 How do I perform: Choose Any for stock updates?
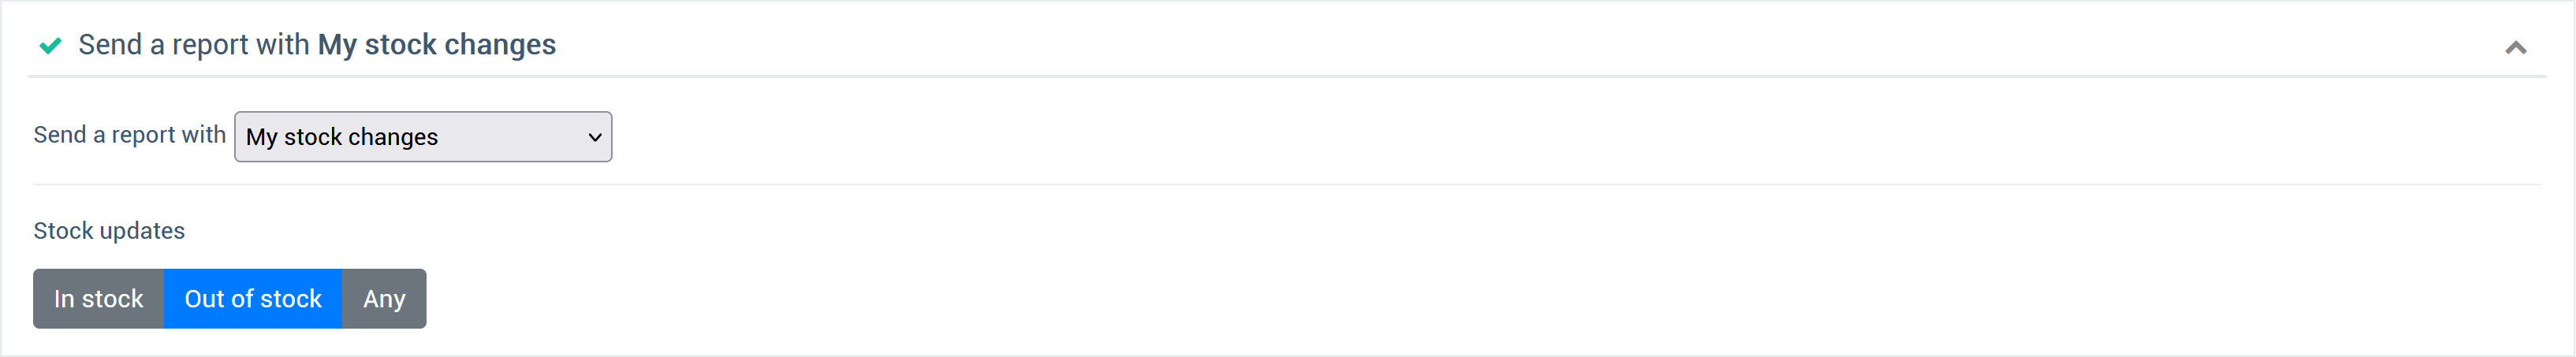(384, 298)
